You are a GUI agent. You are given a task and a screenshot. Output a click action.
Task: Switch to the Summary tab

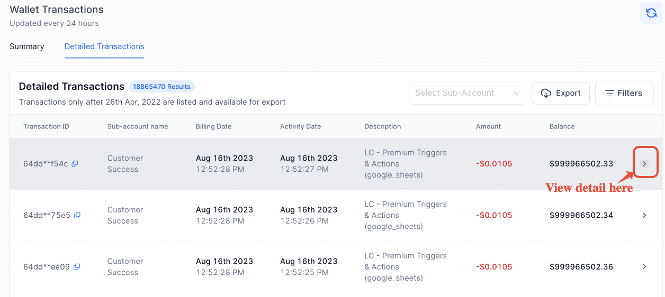(x=27, y=47)
